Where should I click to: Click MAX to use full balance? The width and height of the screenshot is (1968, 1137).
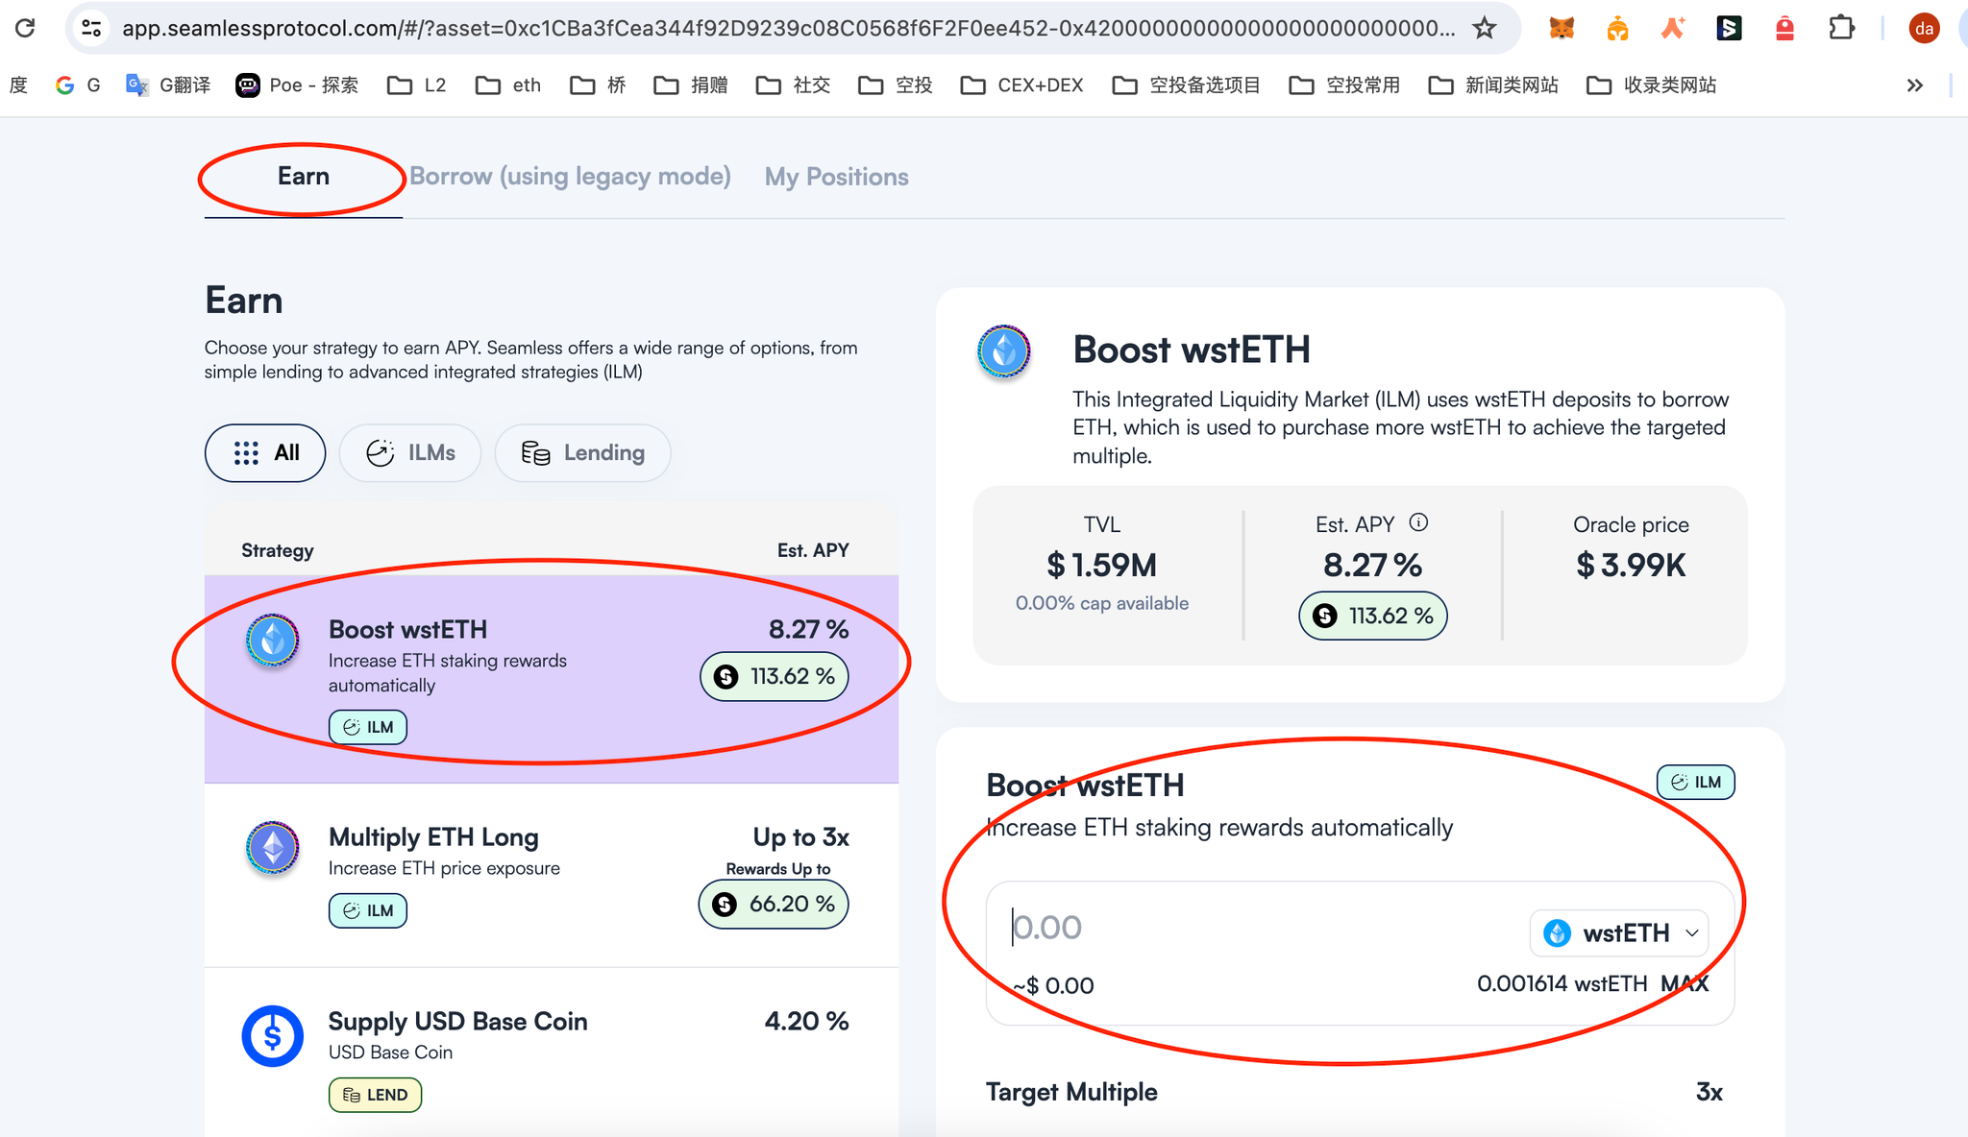1685,983
